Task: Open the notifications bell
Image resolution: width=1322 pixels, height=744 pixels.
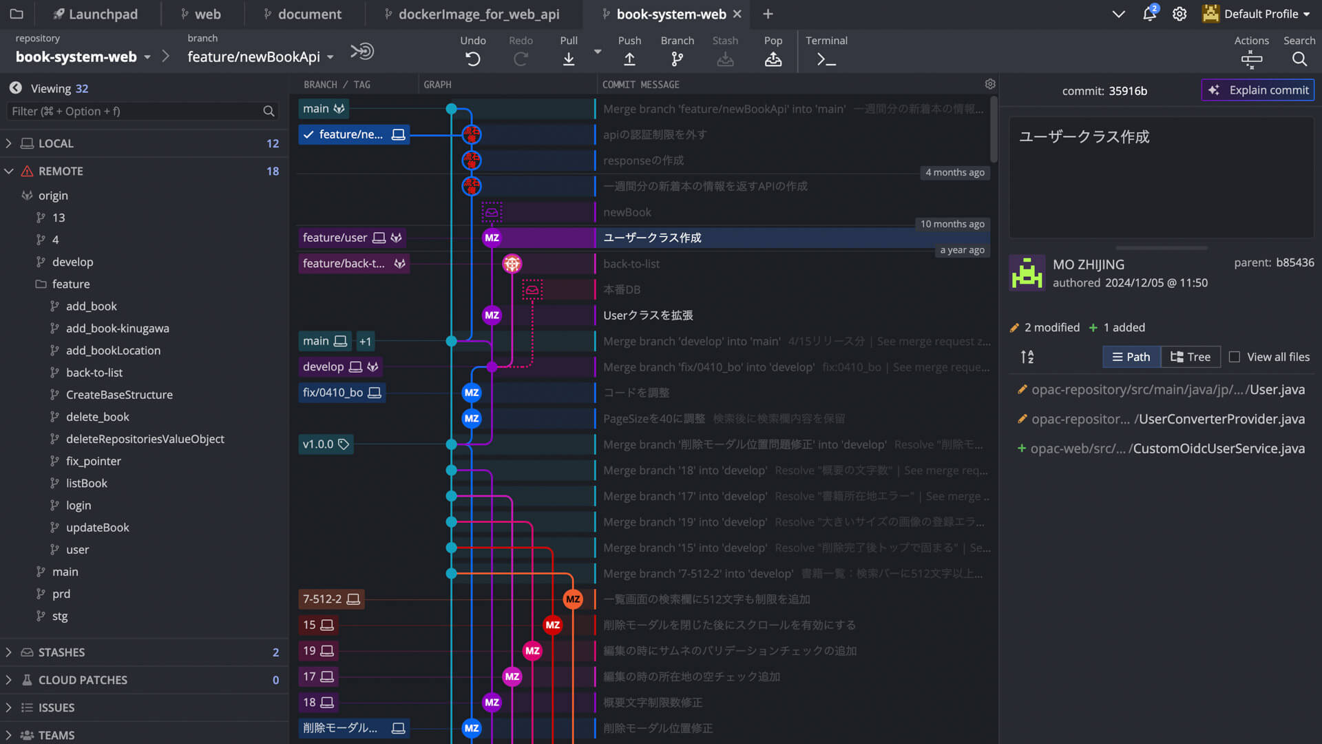Action: click(1148, 14)
